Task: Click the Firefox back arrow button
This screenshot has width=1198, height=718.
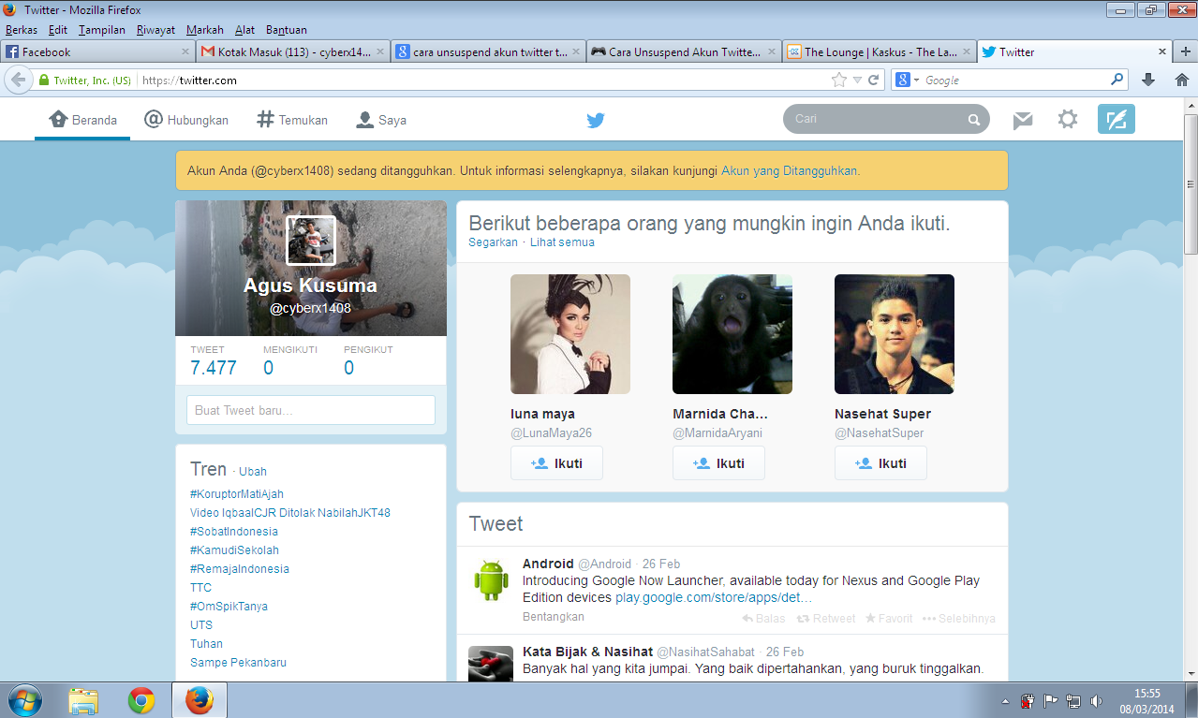Action: pyautogui.click(x=18, y=81)
